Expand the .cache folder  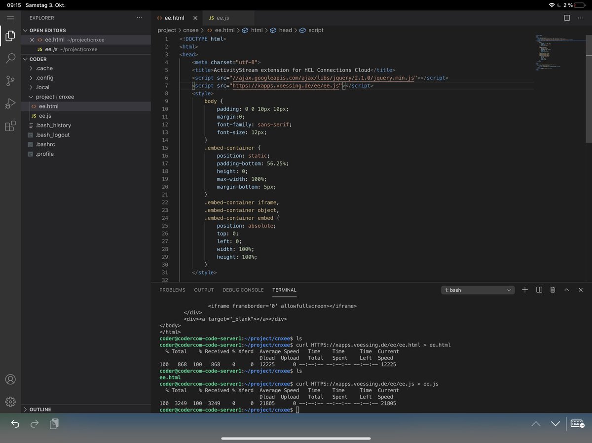pyautogui.click(x=86, y=68)
